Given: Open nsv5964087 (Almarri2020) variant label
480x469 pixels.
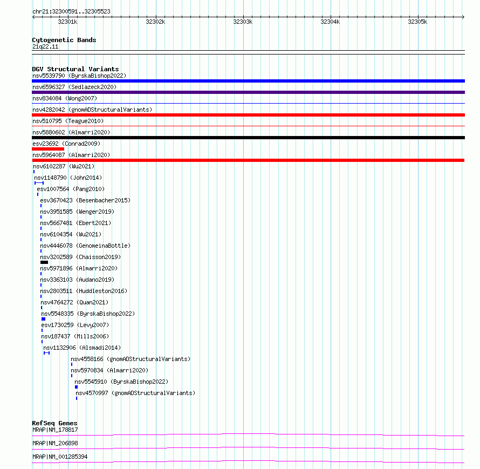Looking at the screenshot, I should [x=71, y=155].
